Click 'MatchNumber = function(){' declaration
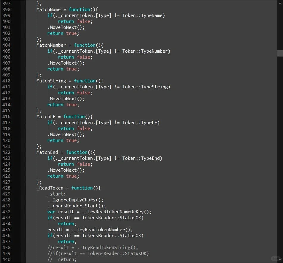283x263 pixels. tap(70, 45)
